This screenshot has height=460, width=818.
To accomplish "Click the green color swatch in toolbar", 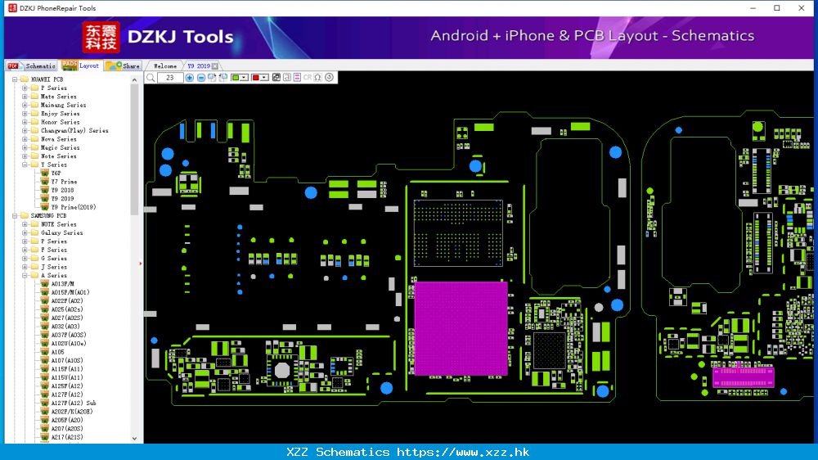I will [x=236, y=78].
